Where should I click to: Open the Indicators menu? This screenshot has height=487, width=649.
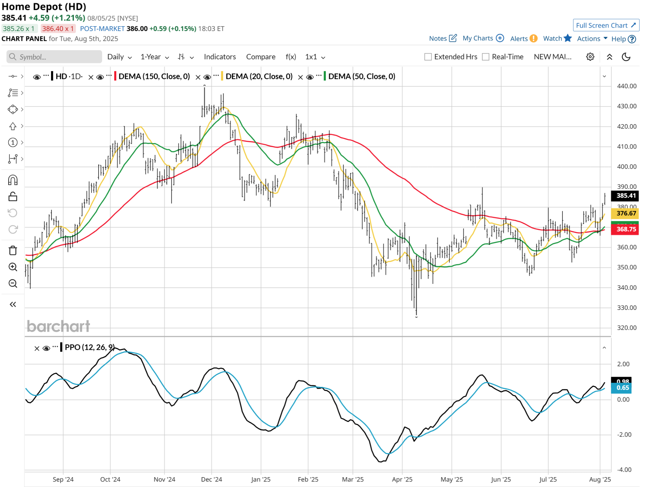click(220, 57)
